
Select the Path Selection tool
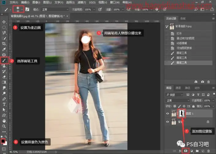[4, 110]
